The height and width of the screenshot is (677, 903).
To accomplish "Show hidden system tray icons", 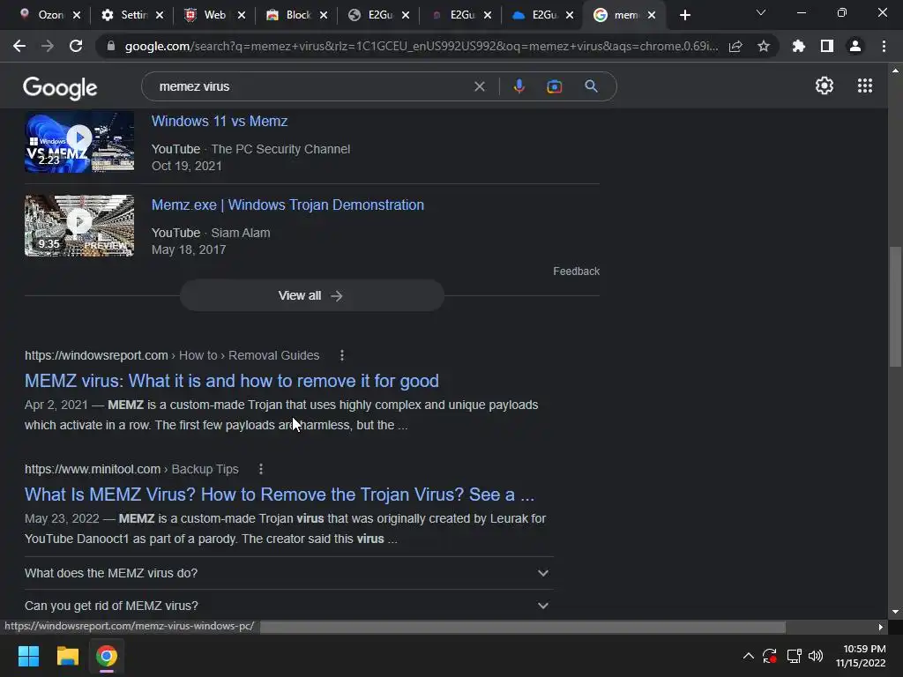I will click(x=748, y=656).
